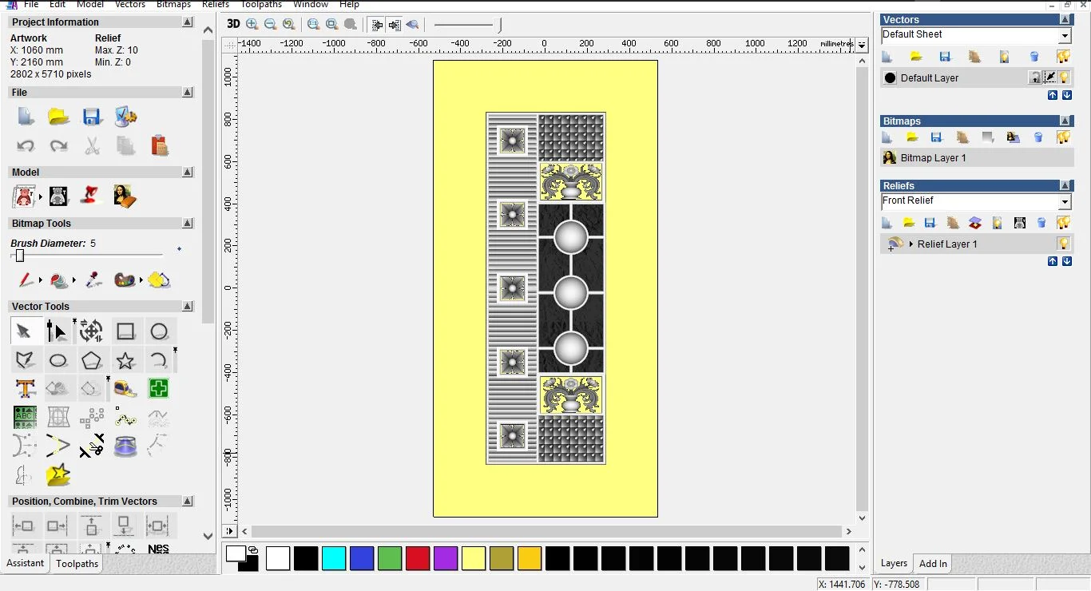Open the Reliefs menu
The image size is (1091, 591).
pyautogui.click(x=216, y=5)
